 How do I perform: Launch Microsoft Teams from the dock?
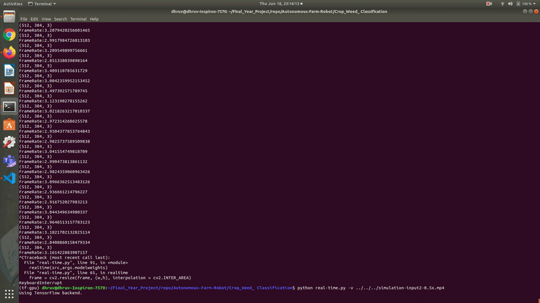click(9, 160)
